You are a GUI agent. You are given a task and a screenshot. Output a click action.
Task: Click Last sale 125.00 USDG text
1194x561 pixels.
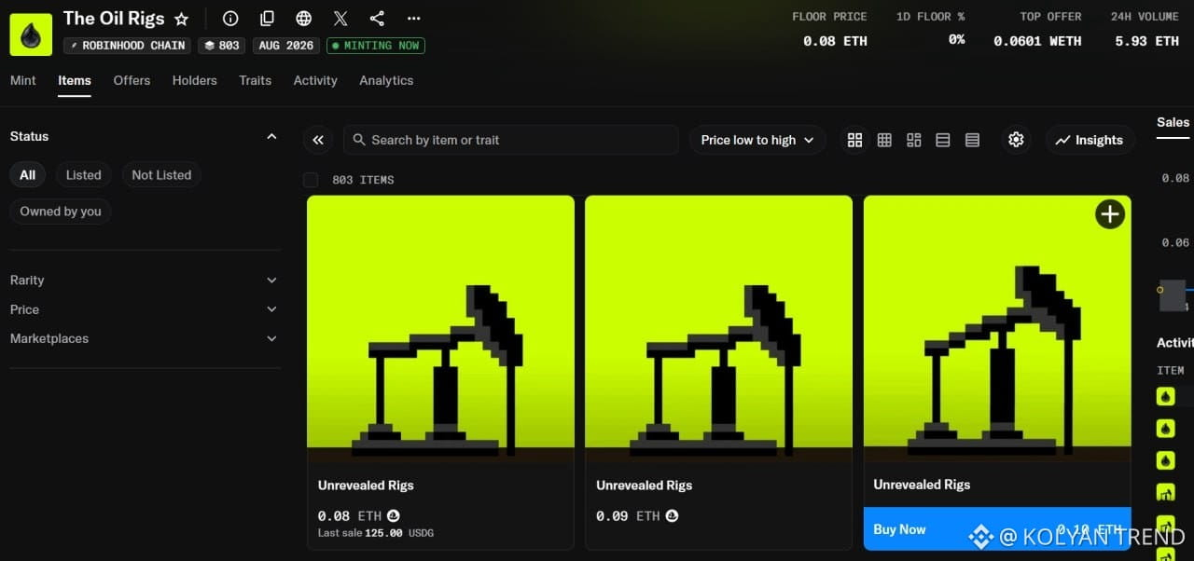[x=376, y=533]
